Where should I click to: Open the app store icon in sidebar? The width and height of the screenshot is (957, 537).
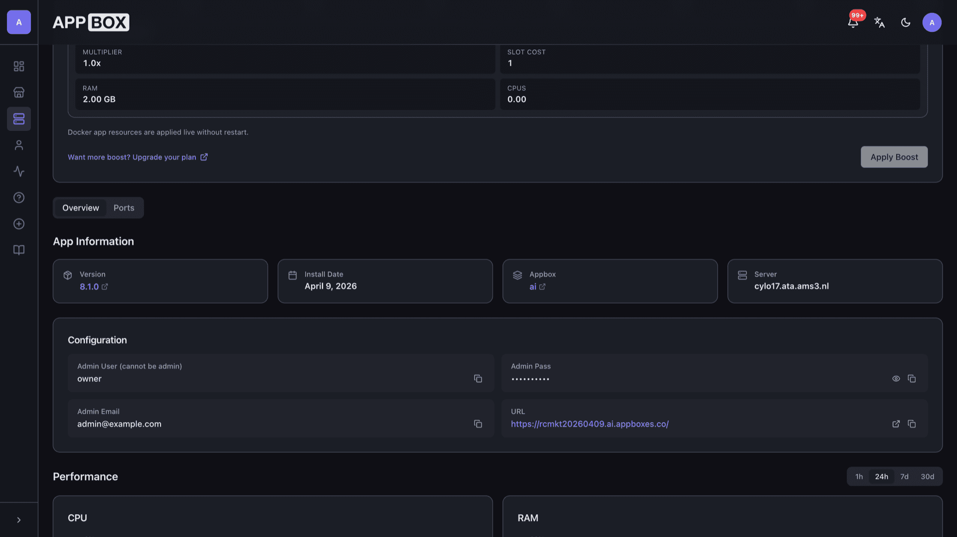(19, 93)
